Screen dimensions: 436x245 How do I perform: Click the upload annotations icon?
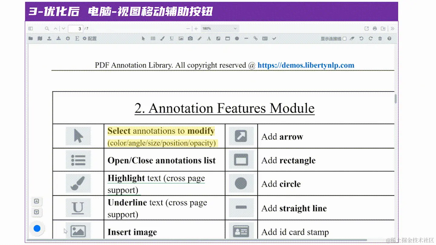coord(49,39)
